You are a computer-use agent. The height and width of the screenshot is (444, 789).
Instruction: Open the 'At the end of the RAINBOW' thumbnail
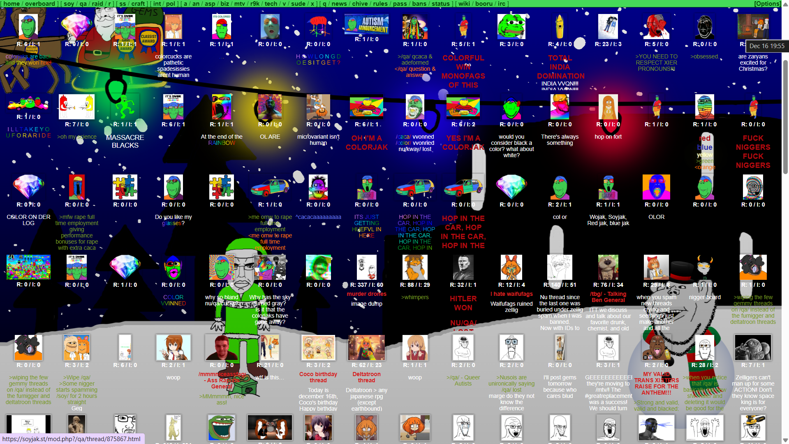pos(222,107)
